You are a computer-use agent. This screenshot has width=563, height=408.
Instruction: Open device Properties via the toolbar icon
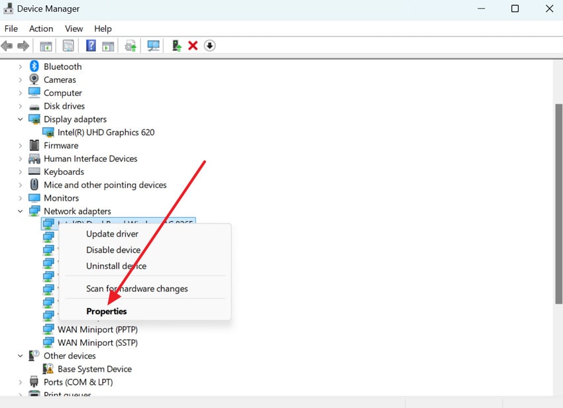68,45
